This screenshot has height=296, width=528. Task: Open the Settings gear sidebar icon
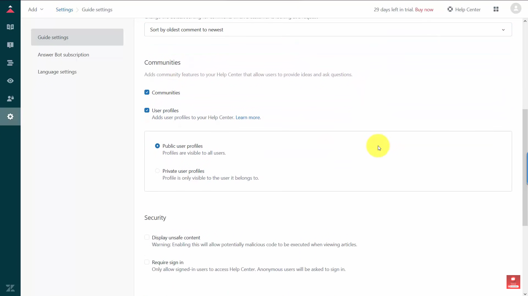[10, 117]
